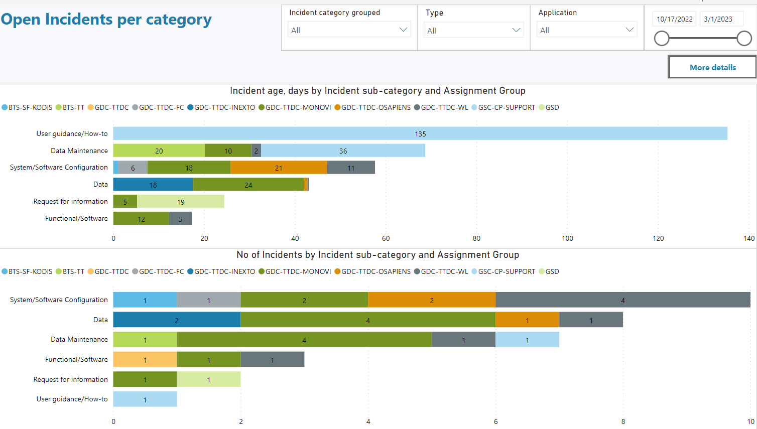
Task: Select the light green 1 bar in Request for information count
Action: click(209, 379)
